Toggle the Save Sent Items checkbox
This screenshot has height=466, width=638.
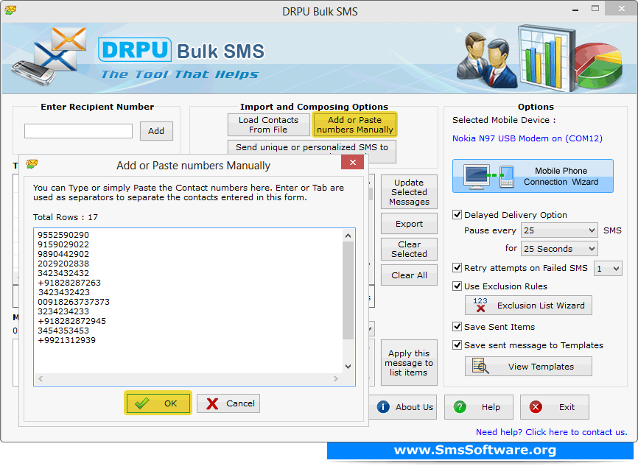pyautogui.click(x=458, y=327)
